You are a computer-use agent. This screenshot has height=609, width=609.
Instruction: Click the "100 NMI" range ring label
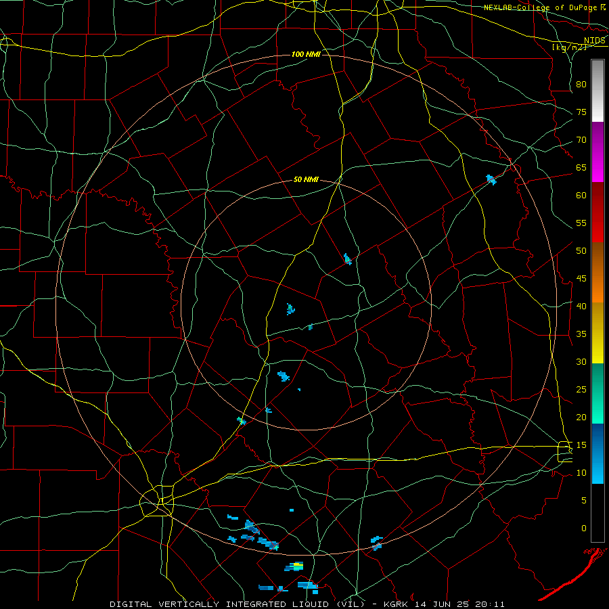tap(306, 54)
